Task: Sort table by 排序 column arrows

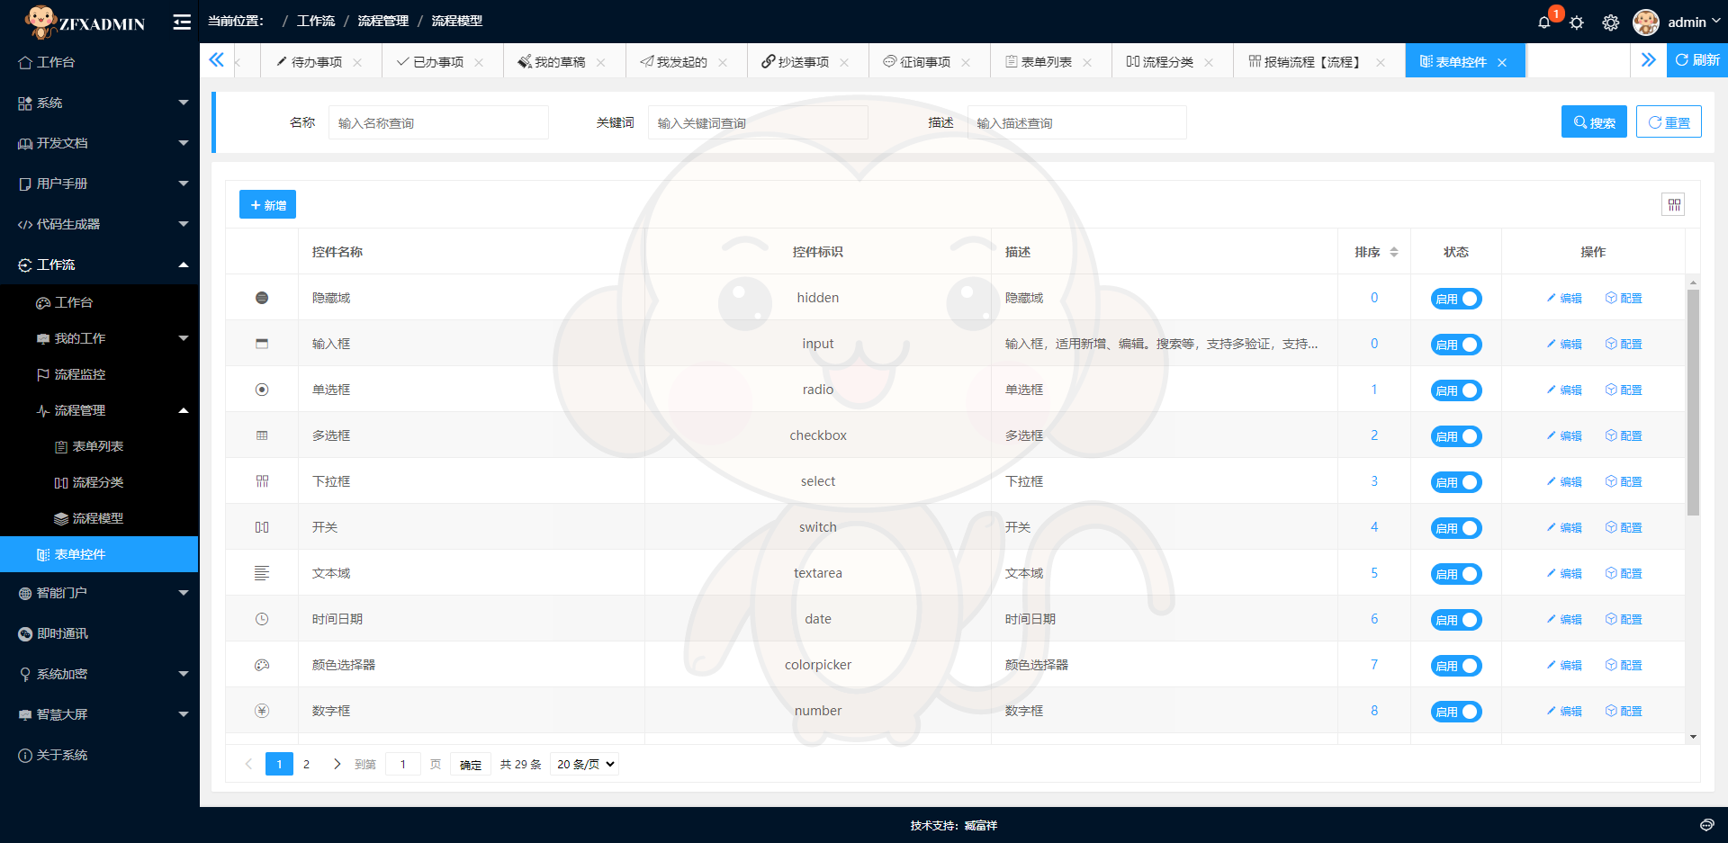Action: point(1394,252)
